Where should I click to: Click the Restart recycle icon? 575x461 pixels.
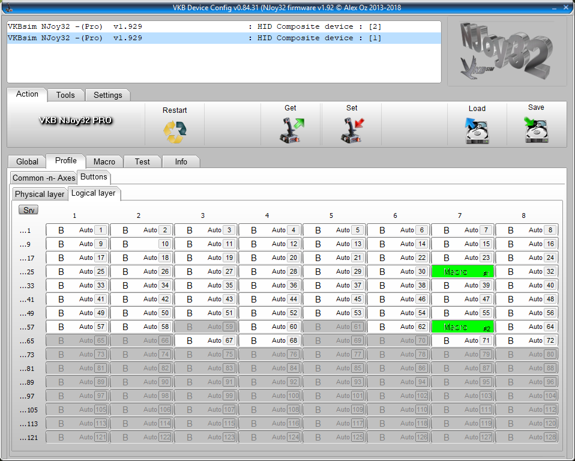pos(175,131)
